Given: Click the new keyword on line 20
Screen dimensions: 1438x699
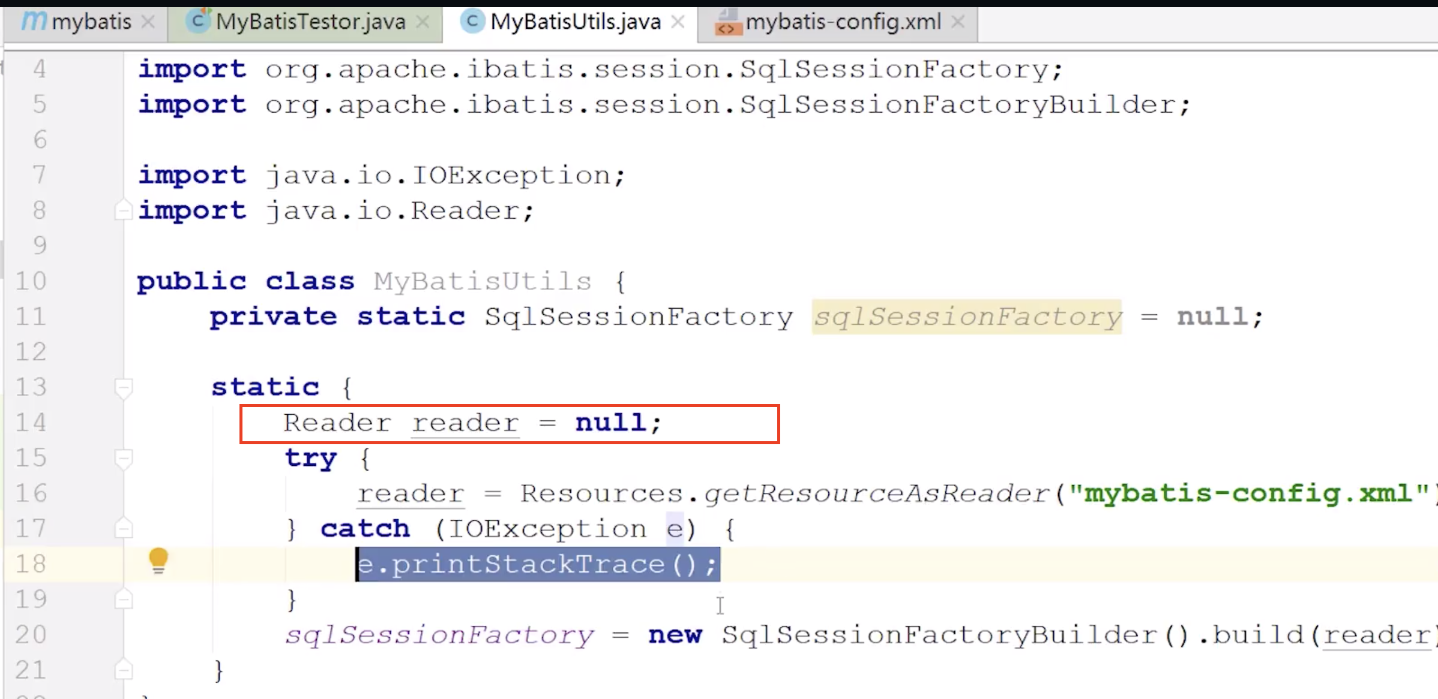Looking at the screenshot, I should [x=675, y=635].
